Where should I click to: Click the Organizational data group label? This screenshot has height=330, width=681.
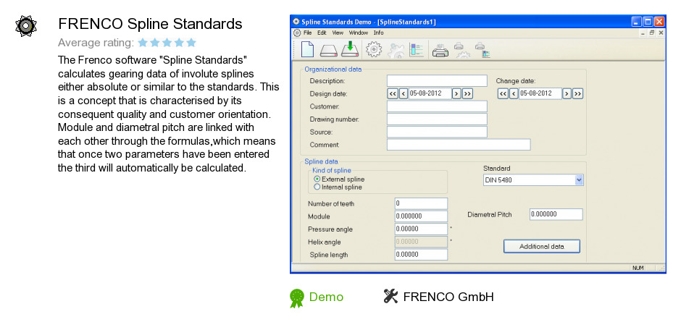tap(333, 69)
